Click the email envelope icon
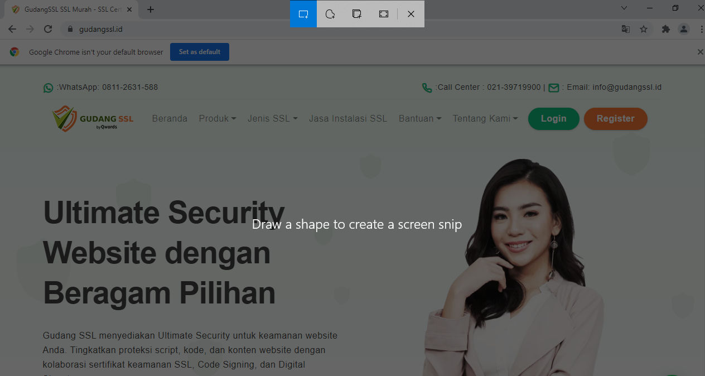Image resolution: width=705 pixels, height=376 pixels. (553, 88)
